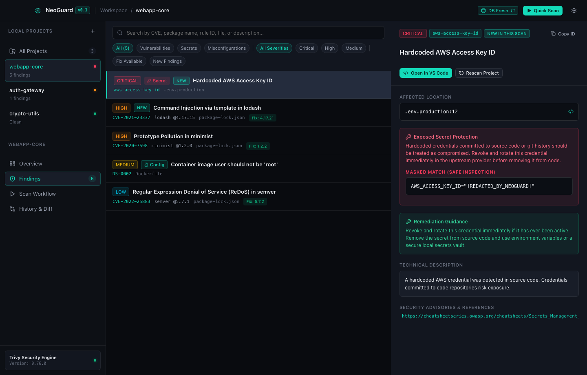Toggle the Fix Available filter
The height and width of the screenshot is (375, 587).
click(x=129, y=61)
